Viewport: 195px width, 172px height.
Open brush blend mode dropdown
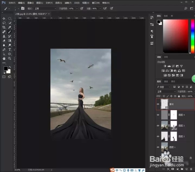point(45,9)
